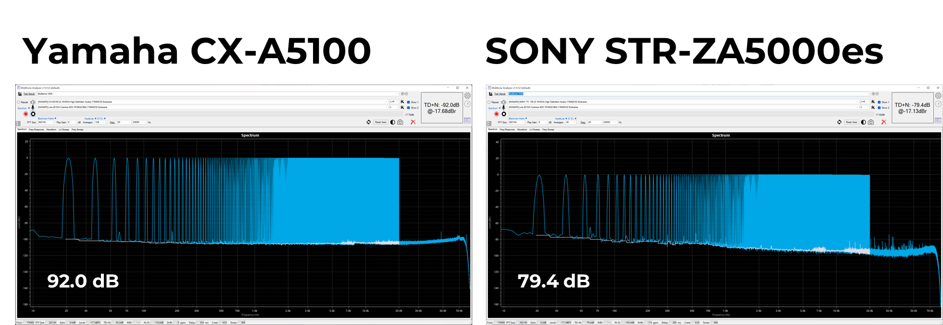Click Reset Axes button in Yamaha window
Viewport: 943px width, 325px height.
(x=381, y=122)
